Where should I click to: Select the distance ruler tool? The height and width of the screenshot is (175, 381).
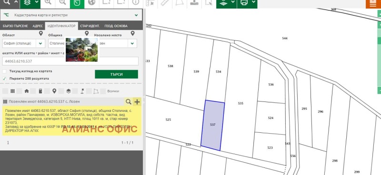click(x=165, y=2)
